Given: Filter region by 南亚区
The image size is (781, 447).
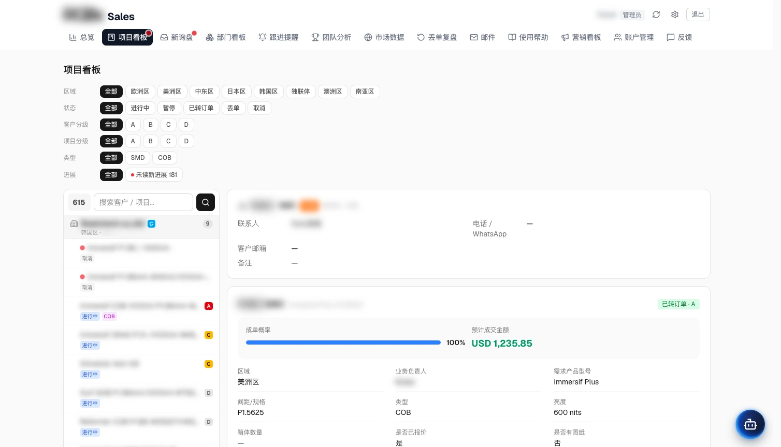Looking at the screenshot, I should pos(365,92).
